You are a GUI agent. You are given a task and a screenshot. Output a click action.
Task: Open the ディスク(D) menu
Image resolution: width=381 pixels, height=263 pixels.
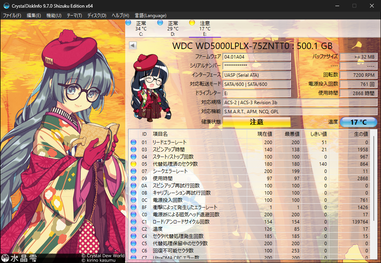pyautogui.click(x=97, y=16)
